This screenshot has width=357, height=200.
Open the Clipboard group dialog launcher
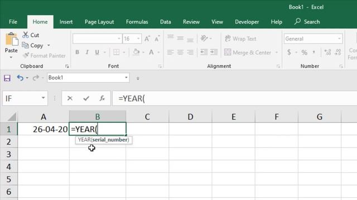[67, 66]
